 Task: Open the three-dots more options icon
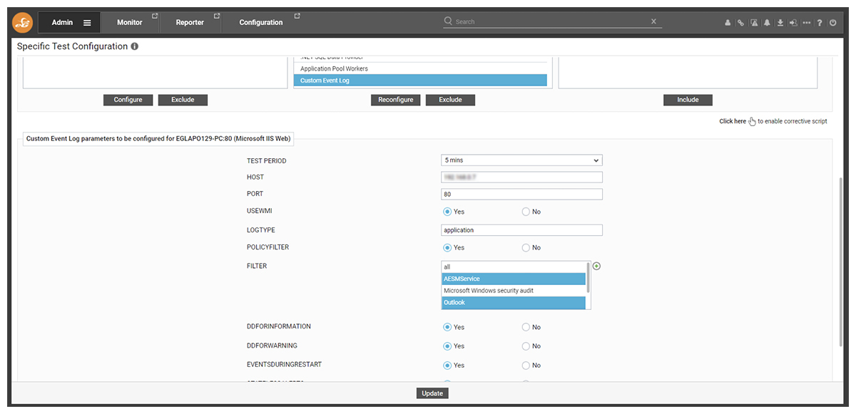[x=807, y=23]
